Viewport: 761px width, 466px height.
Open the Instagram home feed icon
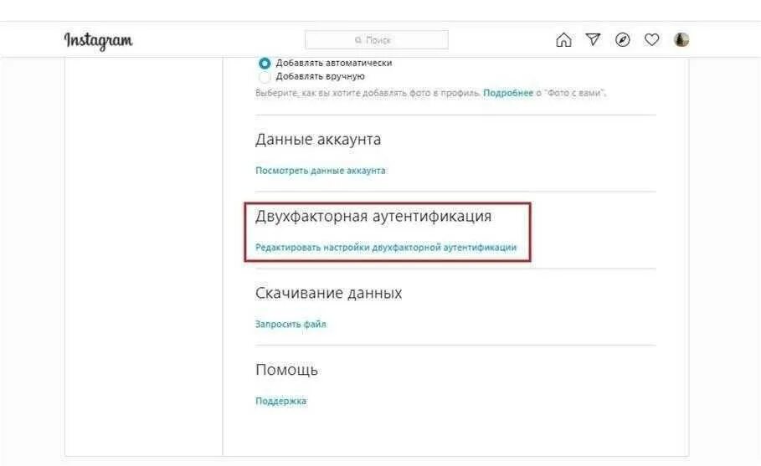click(x=563, y=40)
